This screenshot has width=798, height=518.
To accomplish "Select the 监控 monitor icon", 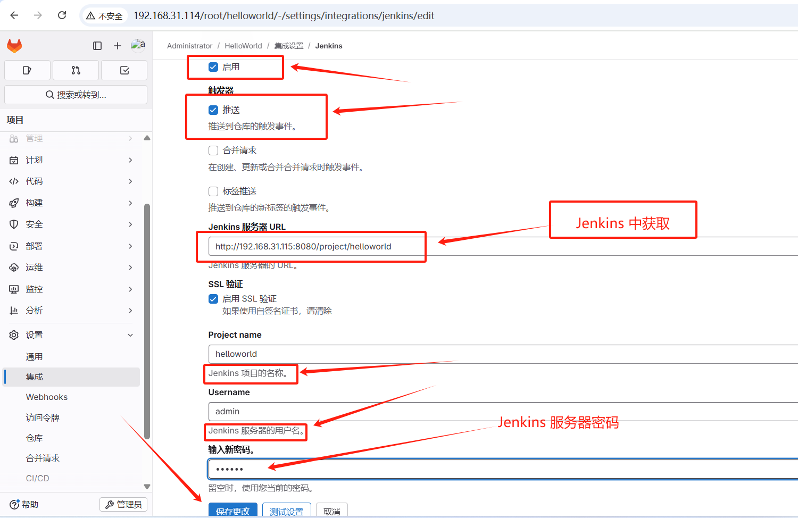I will (14, 289).
